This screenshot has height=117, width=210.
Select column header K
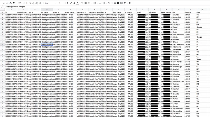click(130, 9)
